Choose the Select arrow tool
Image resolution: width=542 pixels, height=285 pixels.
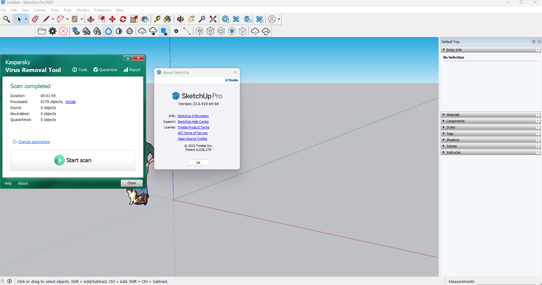coord(19,19)
